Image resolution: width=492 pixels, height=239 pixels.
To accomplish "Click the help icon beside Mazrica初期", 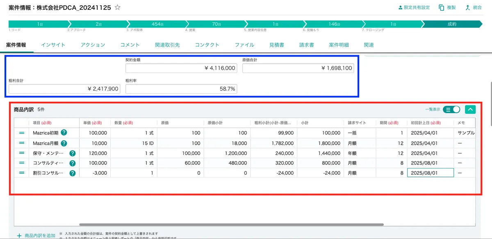I will (x=64, y=133).
